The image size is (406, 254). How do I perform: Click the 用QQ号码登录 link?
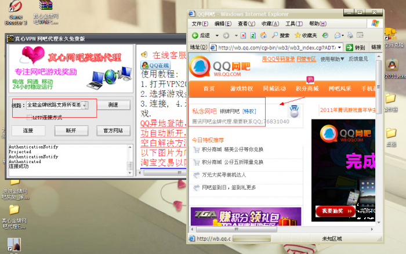click(x=278, y=59)
